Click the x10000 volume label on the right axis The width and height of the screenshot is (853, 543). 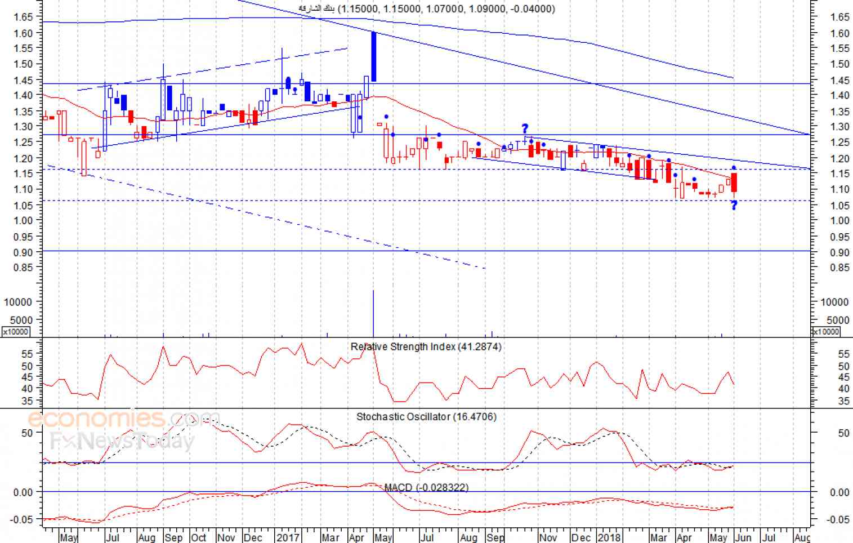[827, 332]
